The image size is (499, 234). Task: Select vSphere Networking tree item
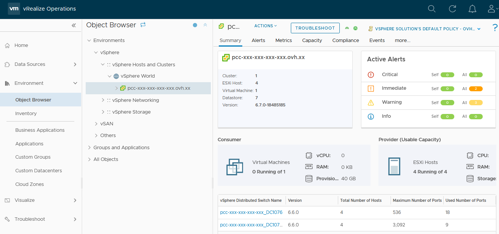tap(135, 100)
